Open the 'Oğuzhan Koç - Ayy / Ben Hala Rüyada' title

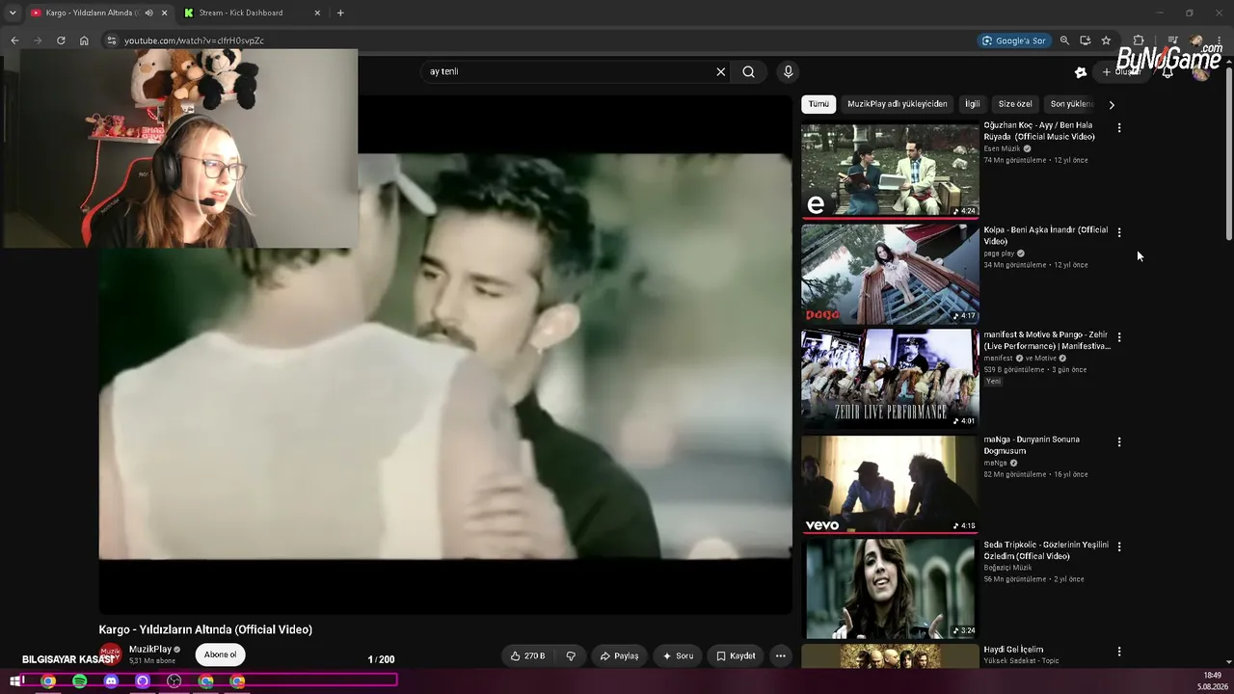1040,131
